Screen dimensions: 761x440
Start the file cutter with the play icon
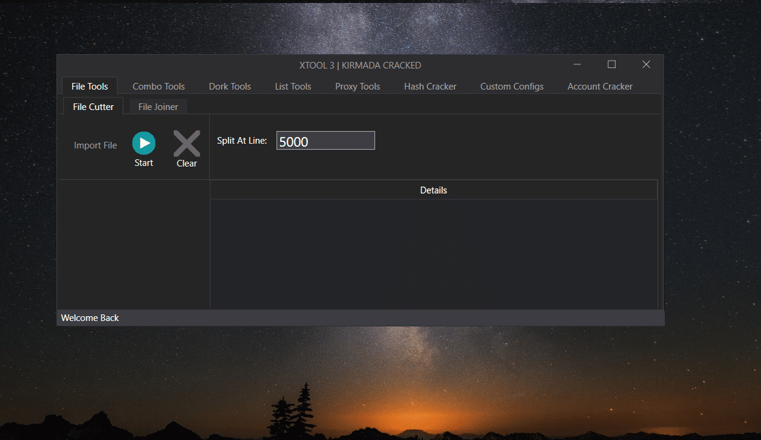pos(144,143)
